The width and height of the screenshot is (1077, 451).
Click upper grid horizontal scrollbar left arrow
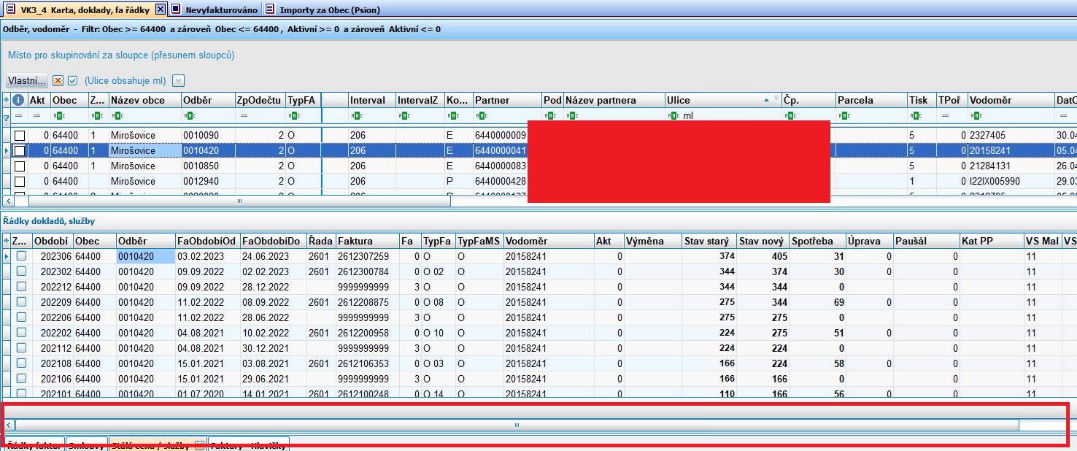coord(8,201)
